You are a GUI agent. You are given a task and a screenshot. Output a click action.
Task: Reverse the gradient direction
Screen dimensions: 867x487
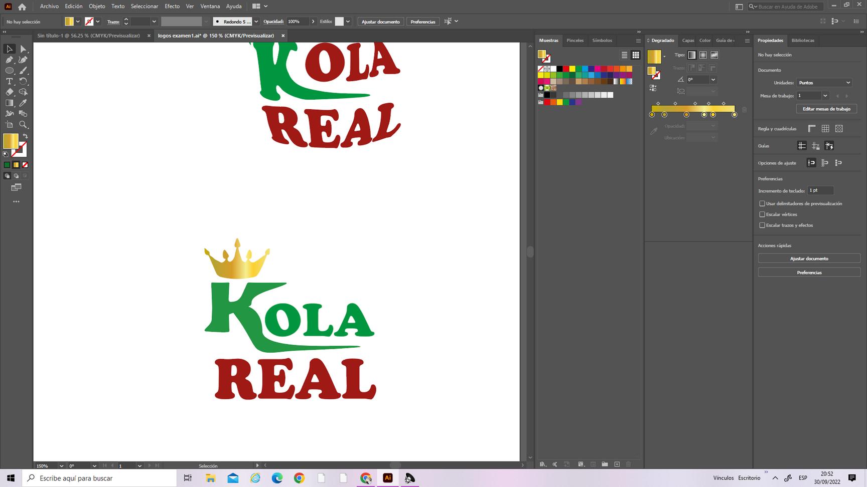[653, 88]
